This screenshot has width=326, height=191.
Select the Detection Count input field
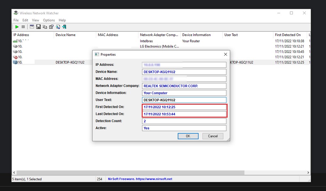(184, 121)
